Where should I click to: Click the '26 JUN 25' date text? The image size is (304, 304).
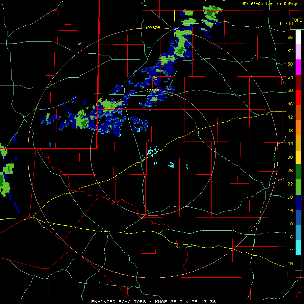coord(184,302)
